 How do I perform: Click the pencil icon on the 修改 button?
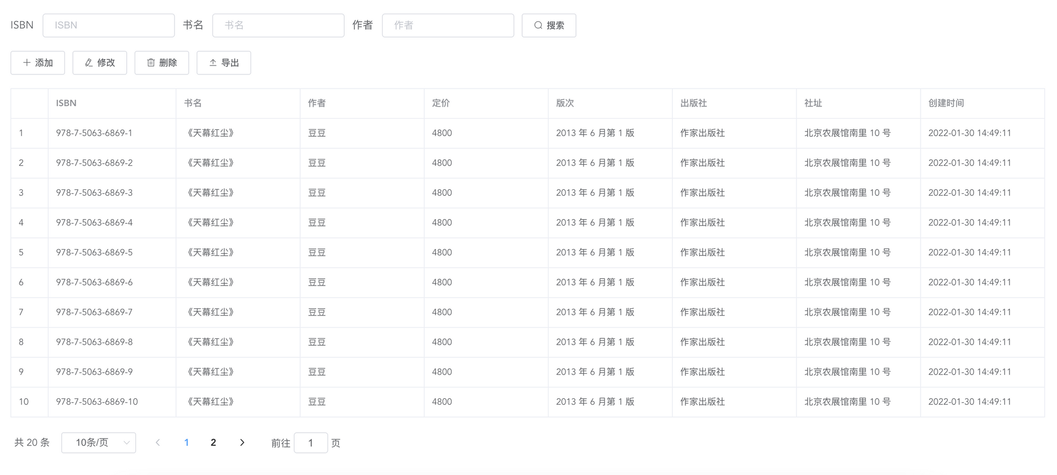click(x=89, y=63)
